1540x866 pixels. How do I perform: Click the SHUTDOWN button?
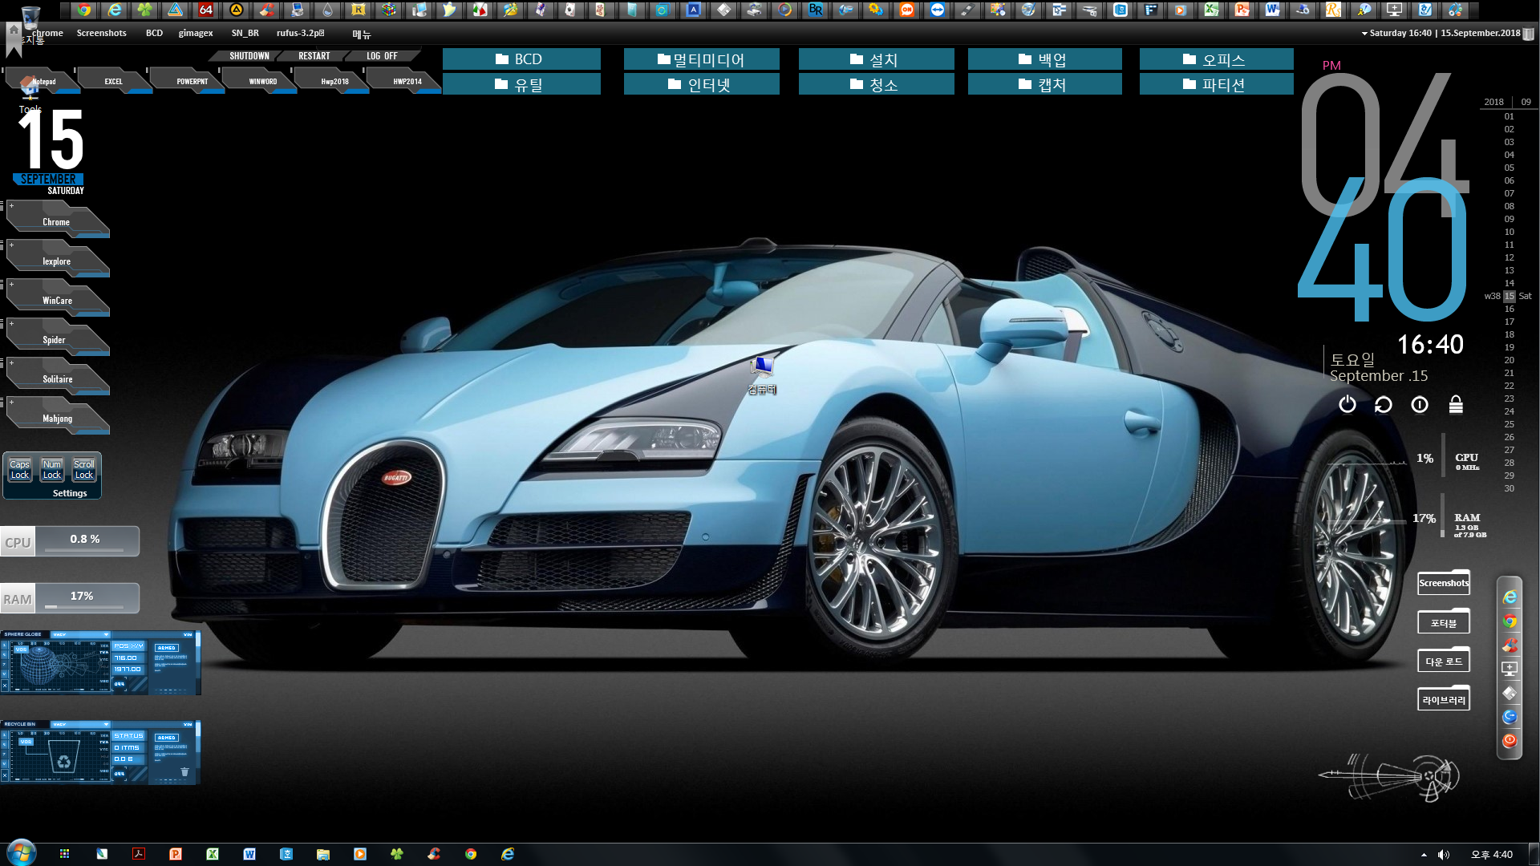pos(249,56)
